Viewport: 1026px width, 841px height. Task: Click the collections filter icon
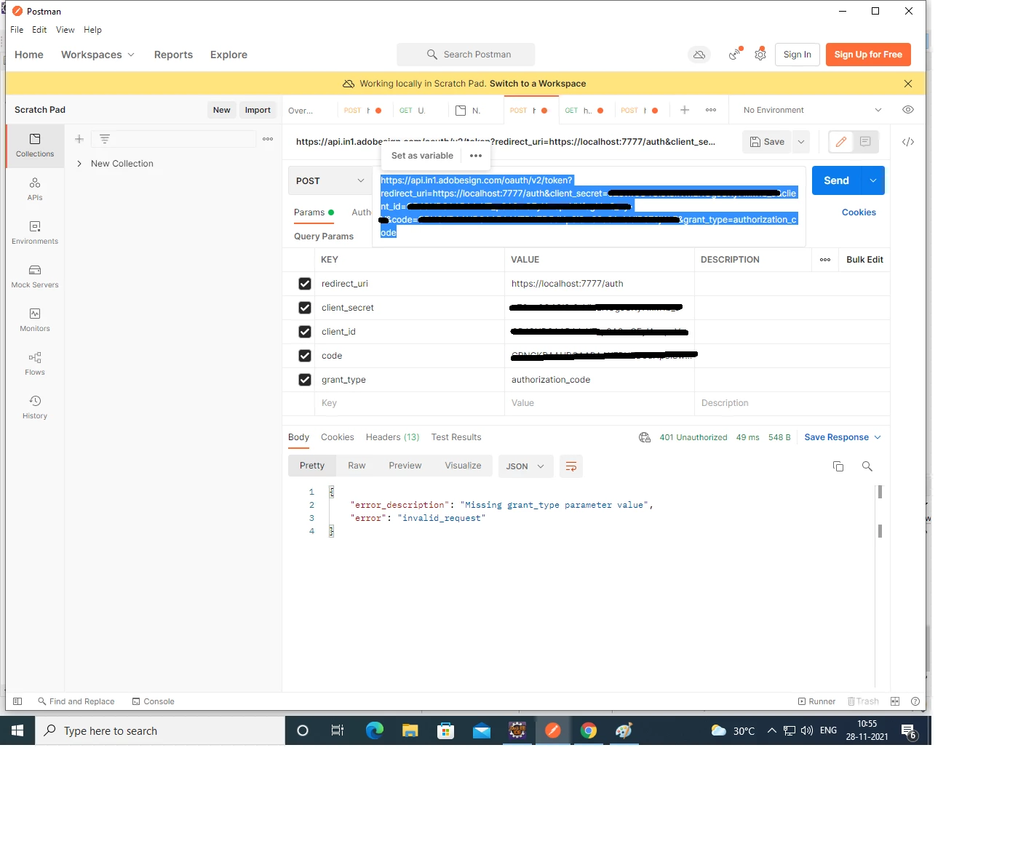click(105, 139)
